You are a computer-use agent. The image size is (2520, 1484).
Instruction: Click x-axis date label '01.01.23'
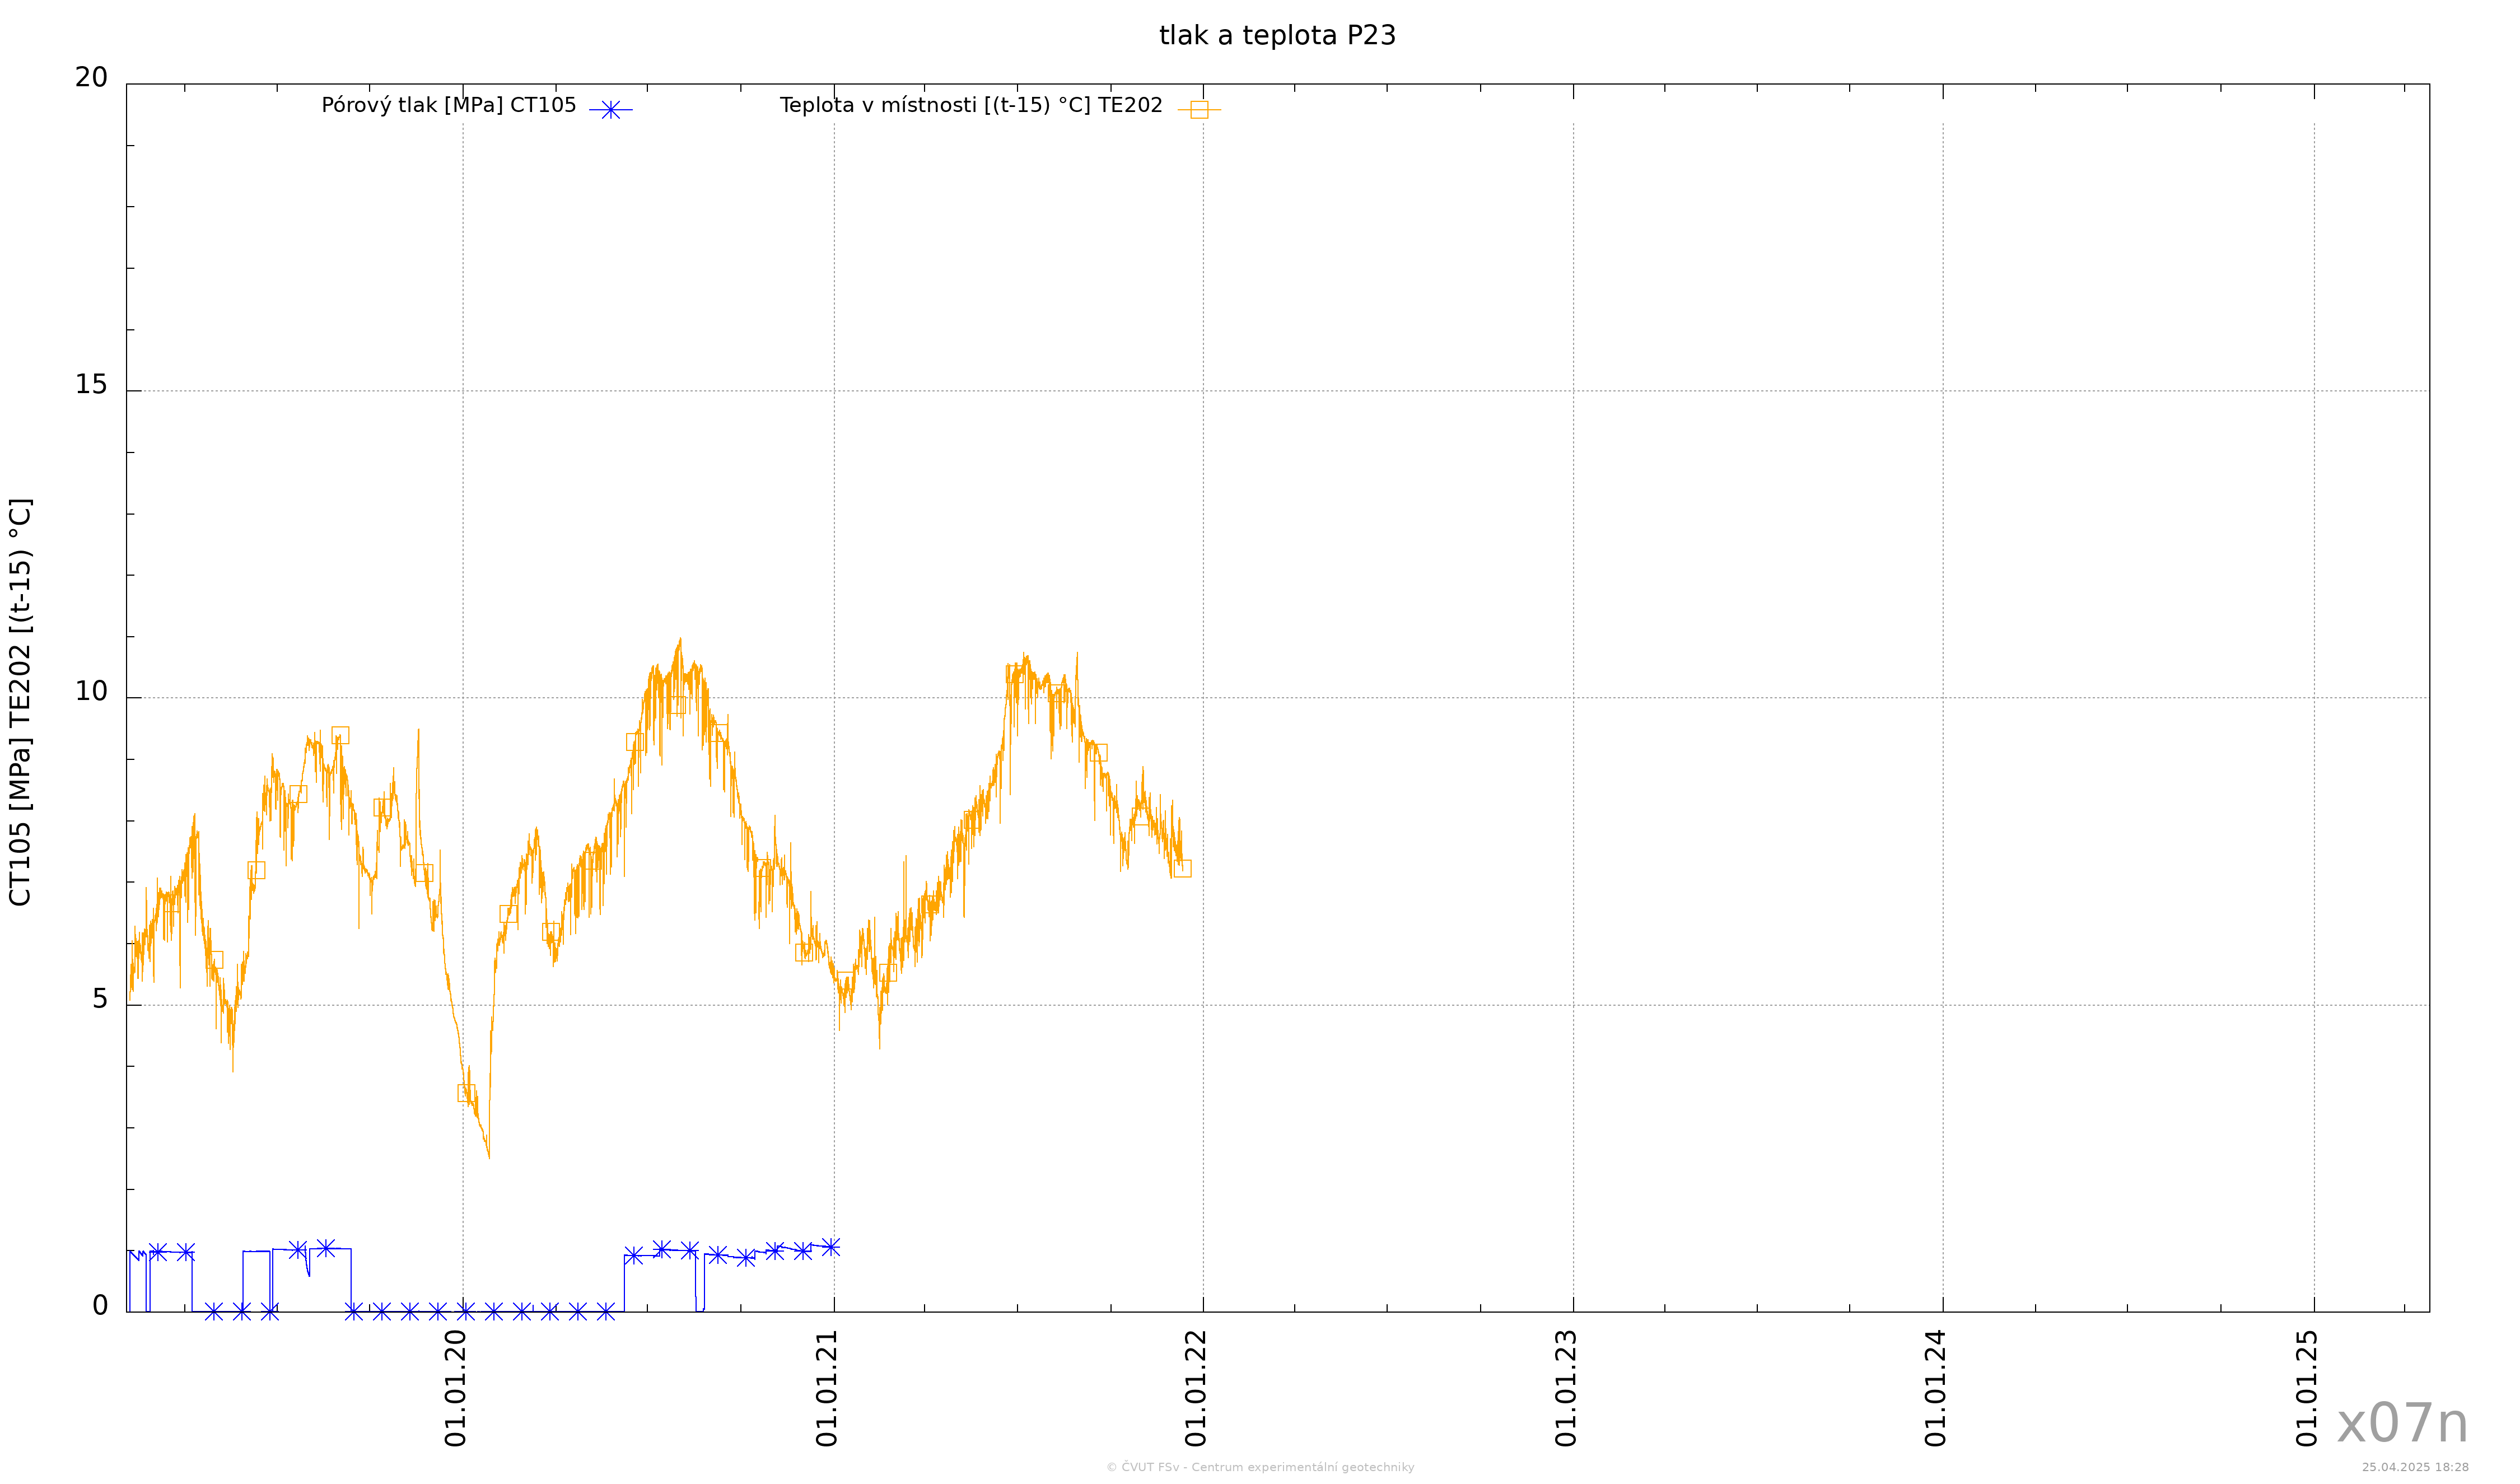pyautogui.click(x=1566, y=1388)
